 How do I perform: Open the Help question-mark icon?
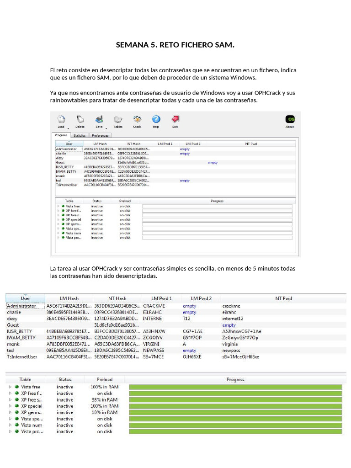click(x=156, y=119)
